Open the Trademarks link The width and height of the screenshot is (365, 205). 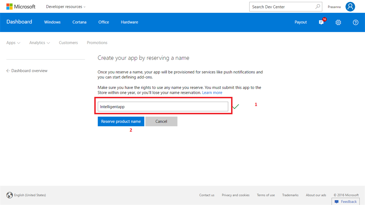(x=290, y=195)
